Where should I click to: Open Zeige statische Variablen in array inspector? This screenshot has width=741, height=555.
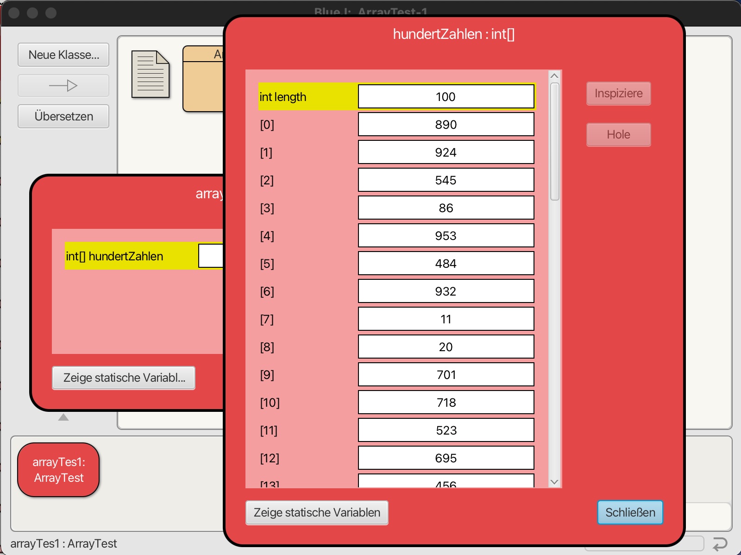317,512
